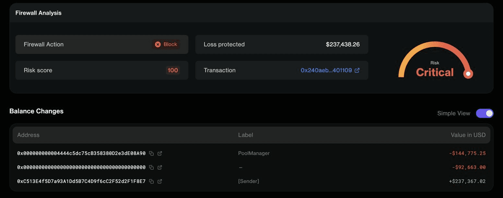Viewport: 503px width, 198px height.
Task: Open Sender address in external explorer
Action: tap(160, 181)
